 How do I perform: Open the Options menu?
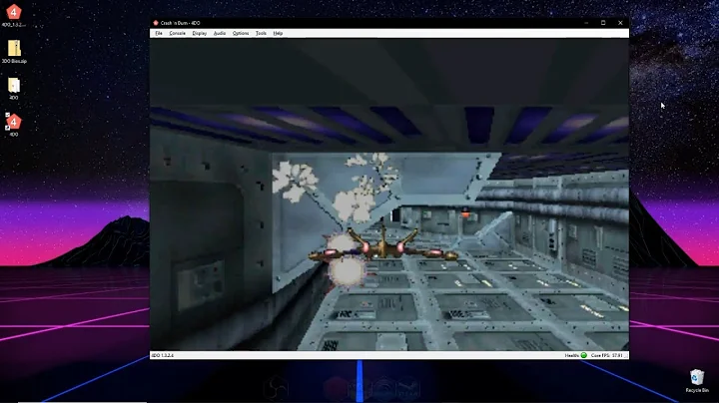click(x=241, y=34)
